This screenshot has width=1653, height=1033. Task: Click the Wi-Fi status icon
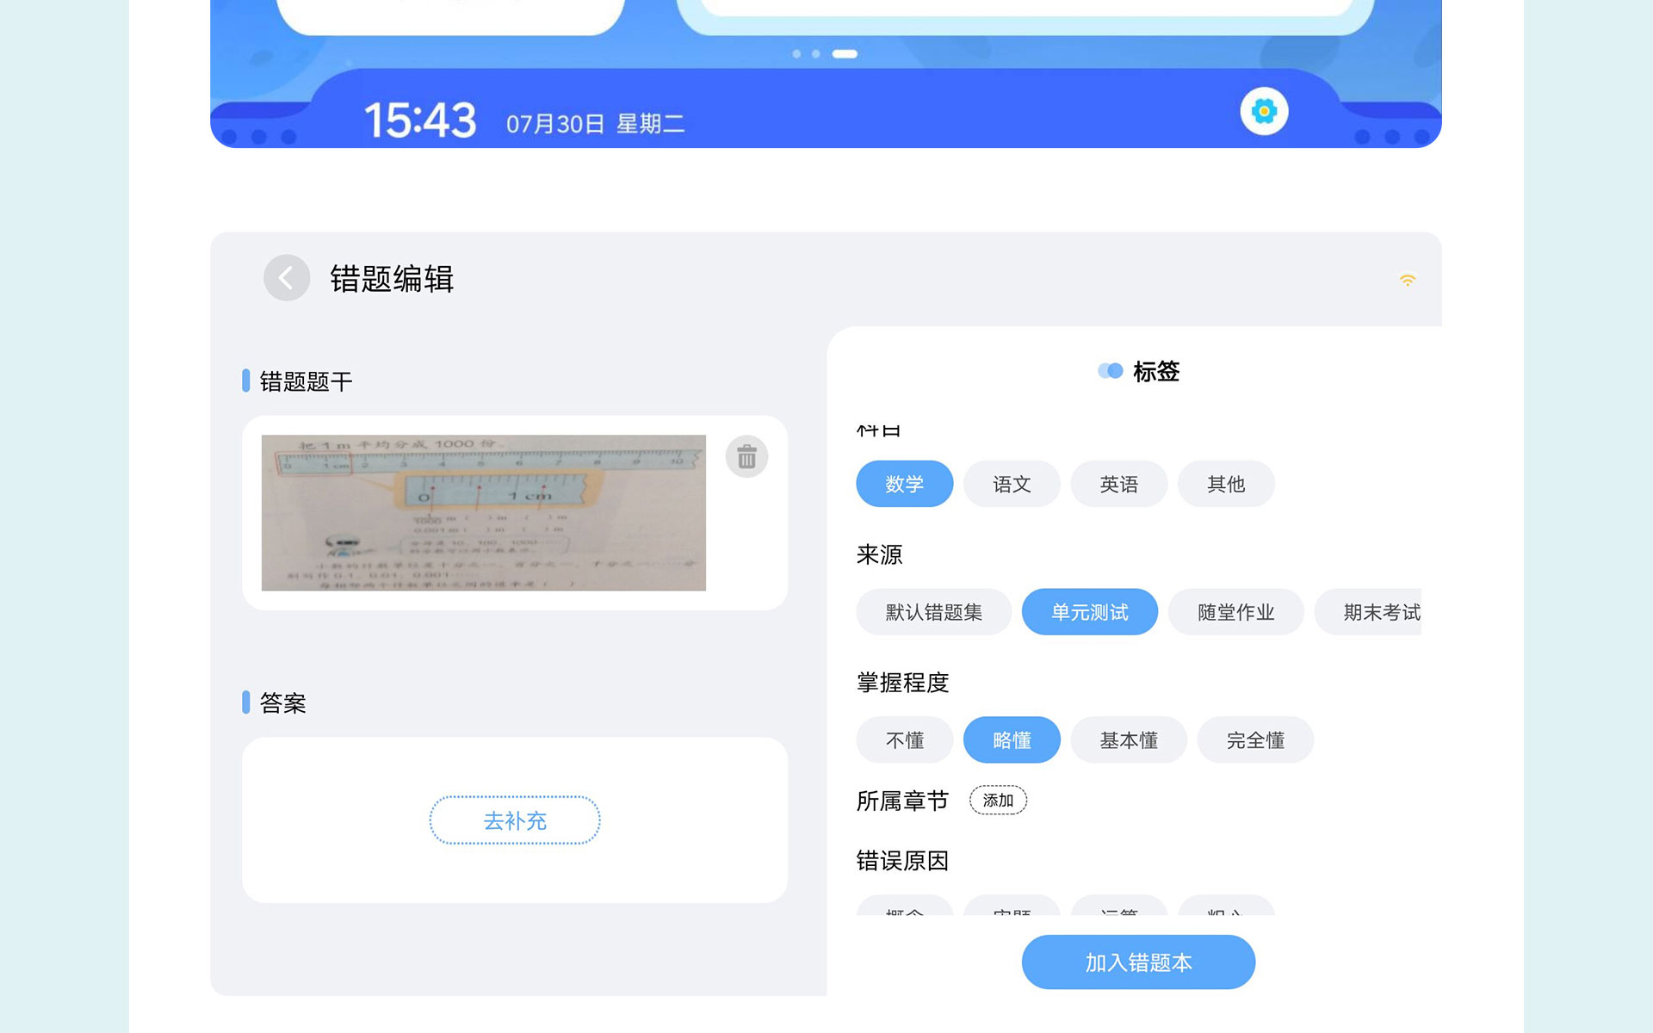click(1407, 280)
